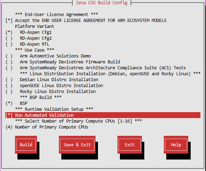Click the BSP Build section heading

(x=40, y=98)
